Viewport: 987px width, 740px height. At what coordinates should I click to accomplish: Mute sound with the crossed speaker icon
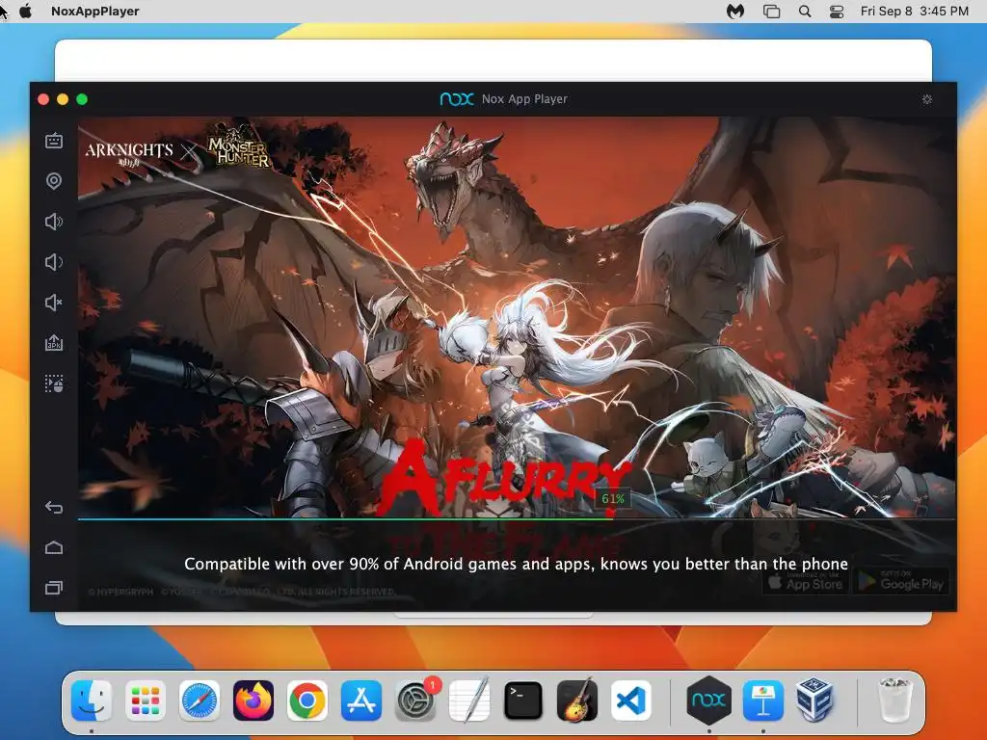tap(54, 303)
